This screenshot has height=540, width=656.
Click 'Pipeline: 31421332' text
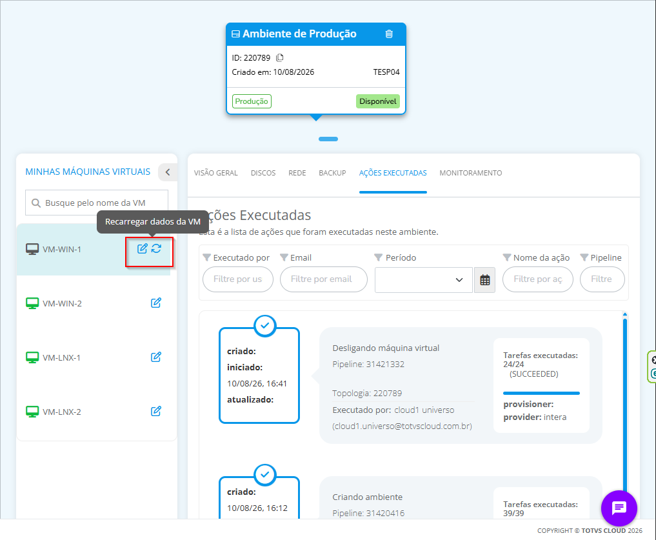click(368, 364)
